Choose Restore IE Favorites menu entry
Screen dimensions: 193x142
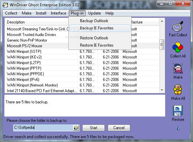[100, 45]
